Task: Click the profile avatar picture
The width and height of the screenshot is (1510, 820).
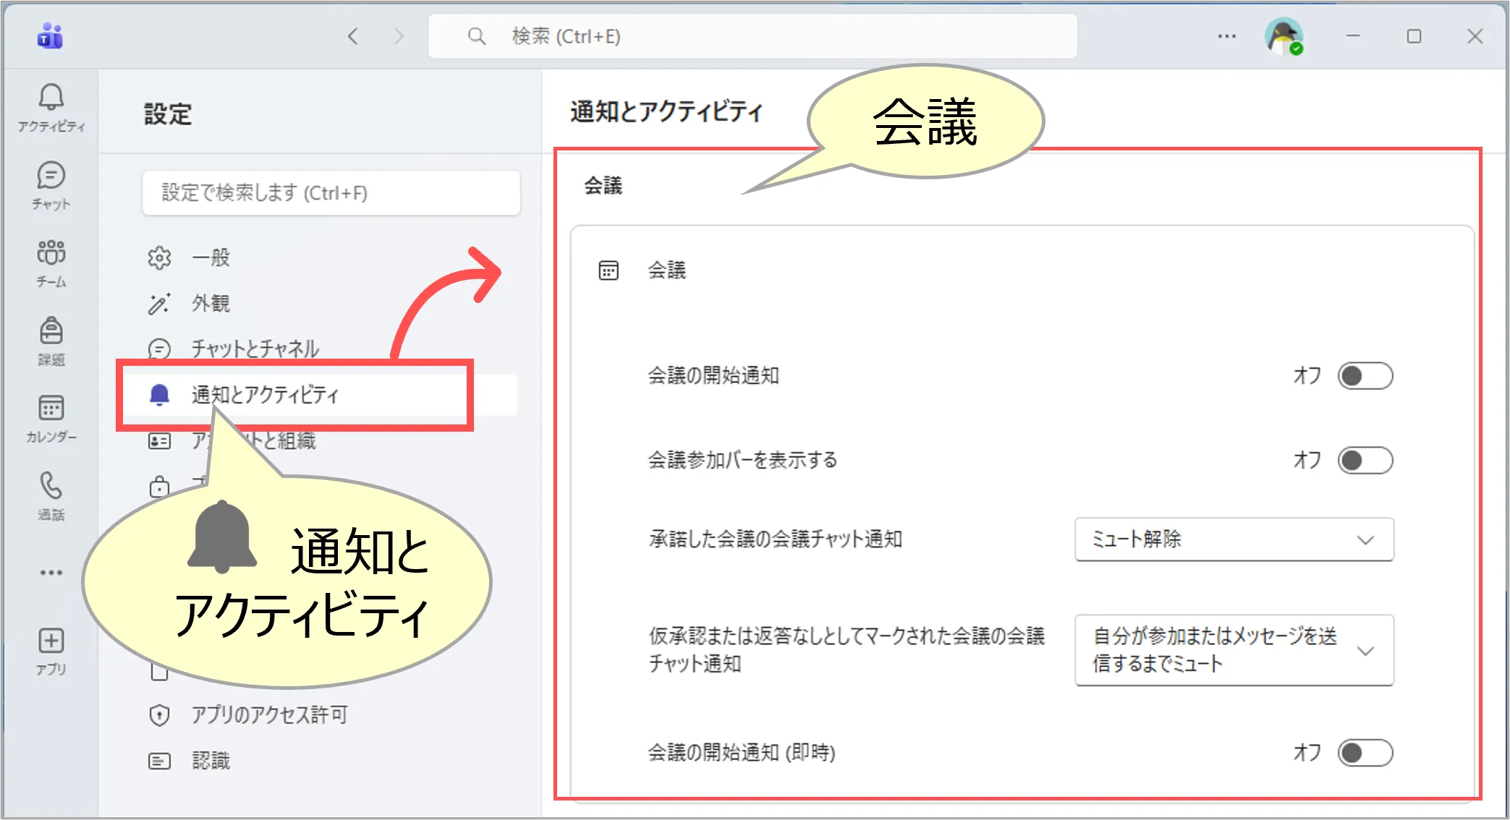Action: click(x=1284, y=36)
